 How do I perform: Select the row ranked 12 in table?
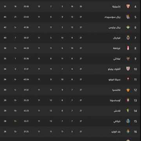(70, 90)
